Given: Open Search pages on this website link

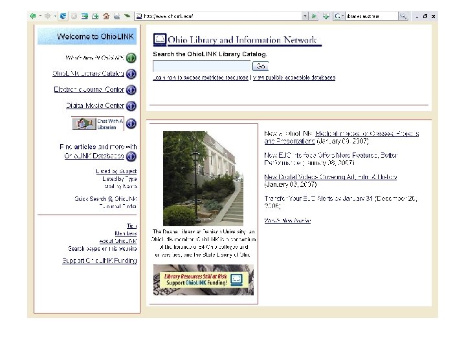Looking at the screenshot, I should pyautogui.click(x=102, y=249).
